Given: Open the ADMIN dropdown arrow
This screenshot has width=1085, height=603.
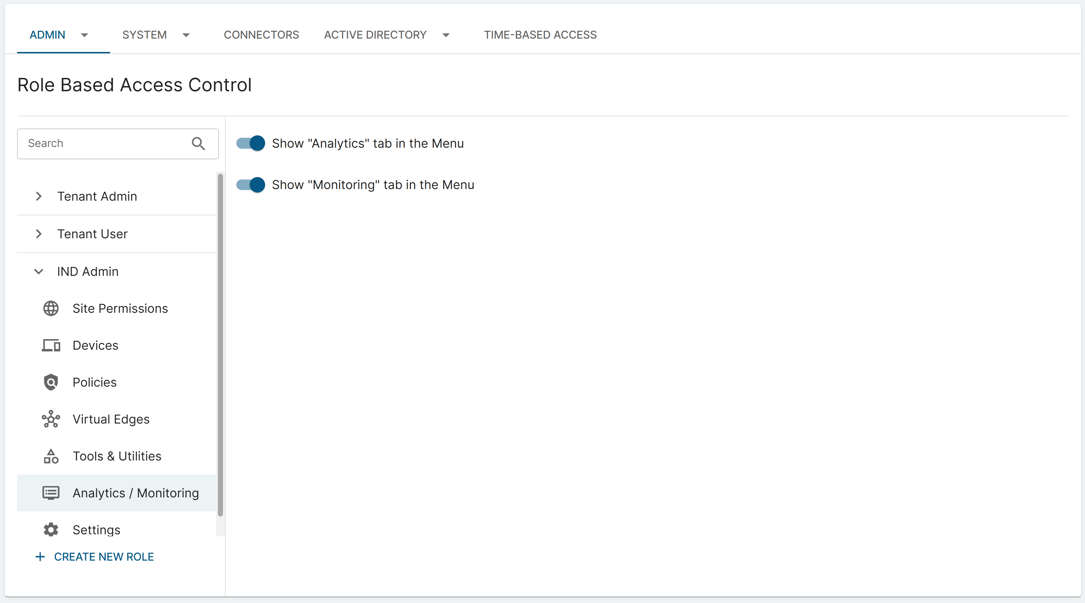Looking at the screenshot, I should 84,35.
